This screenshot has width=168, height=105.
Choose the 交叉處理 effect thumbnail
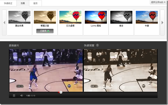(x=70, y=17)
